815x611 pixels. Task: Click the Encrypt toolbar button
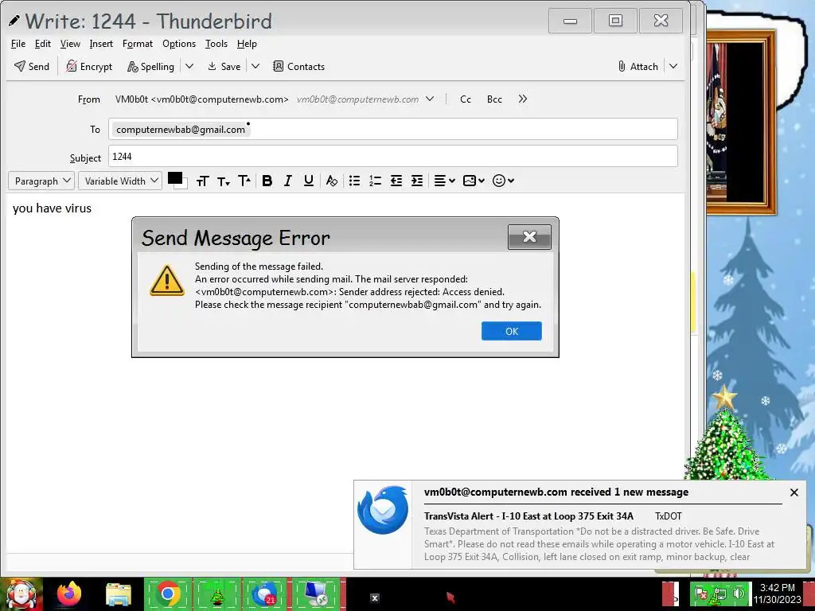(x=89, y=67)
